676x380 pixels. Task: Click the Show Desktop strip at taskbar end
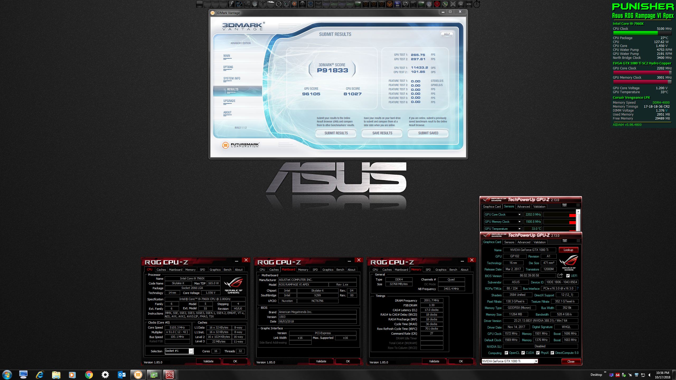click(x=674, y=375)
